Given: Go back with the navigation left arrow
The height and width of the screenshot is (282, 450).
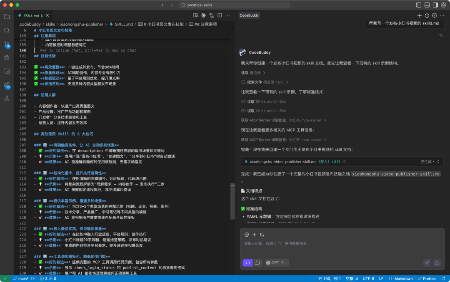Looking at the screenshot, I should click(162, 5).
